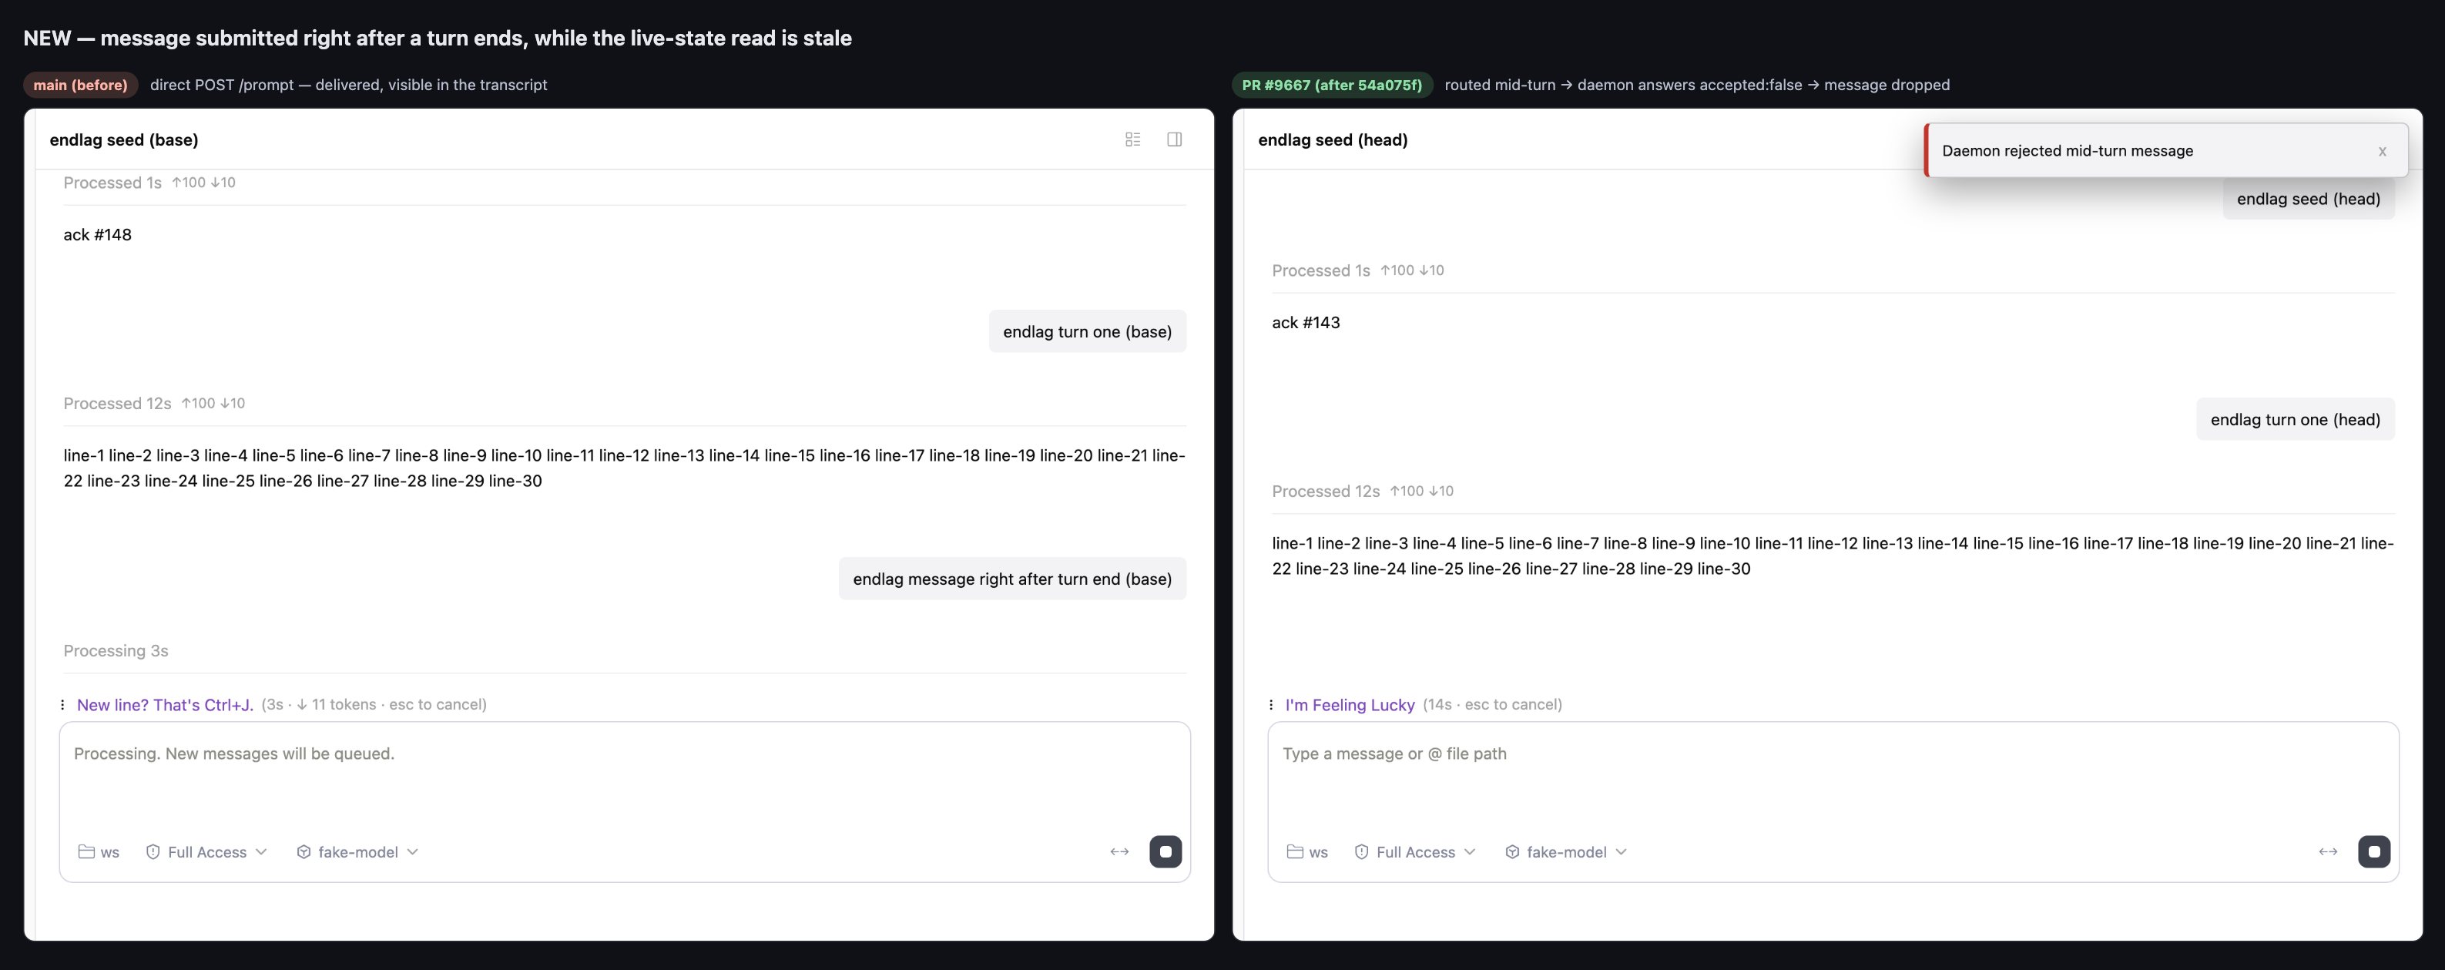Select the endlag turn one (head) message bubble
This screenshot has width=2445, height=970.
click(x=2295, y=419)
